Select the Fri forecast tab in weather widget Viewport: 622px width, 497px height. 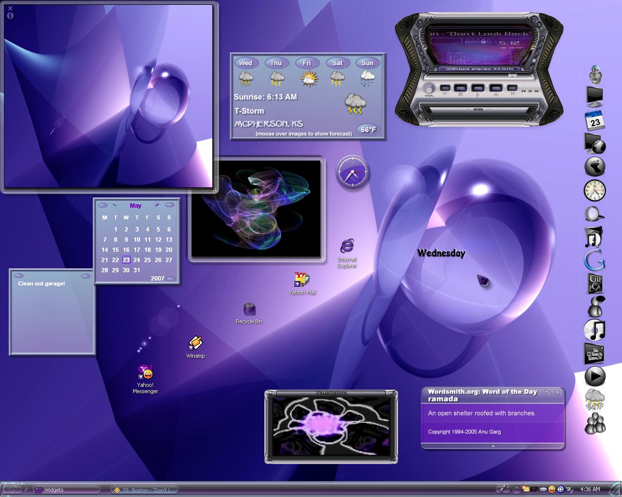click(x=307, y=63)
